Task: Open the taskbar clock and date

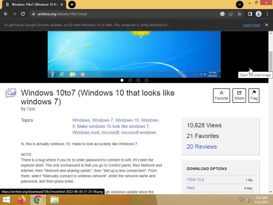Action: [261, 200]
